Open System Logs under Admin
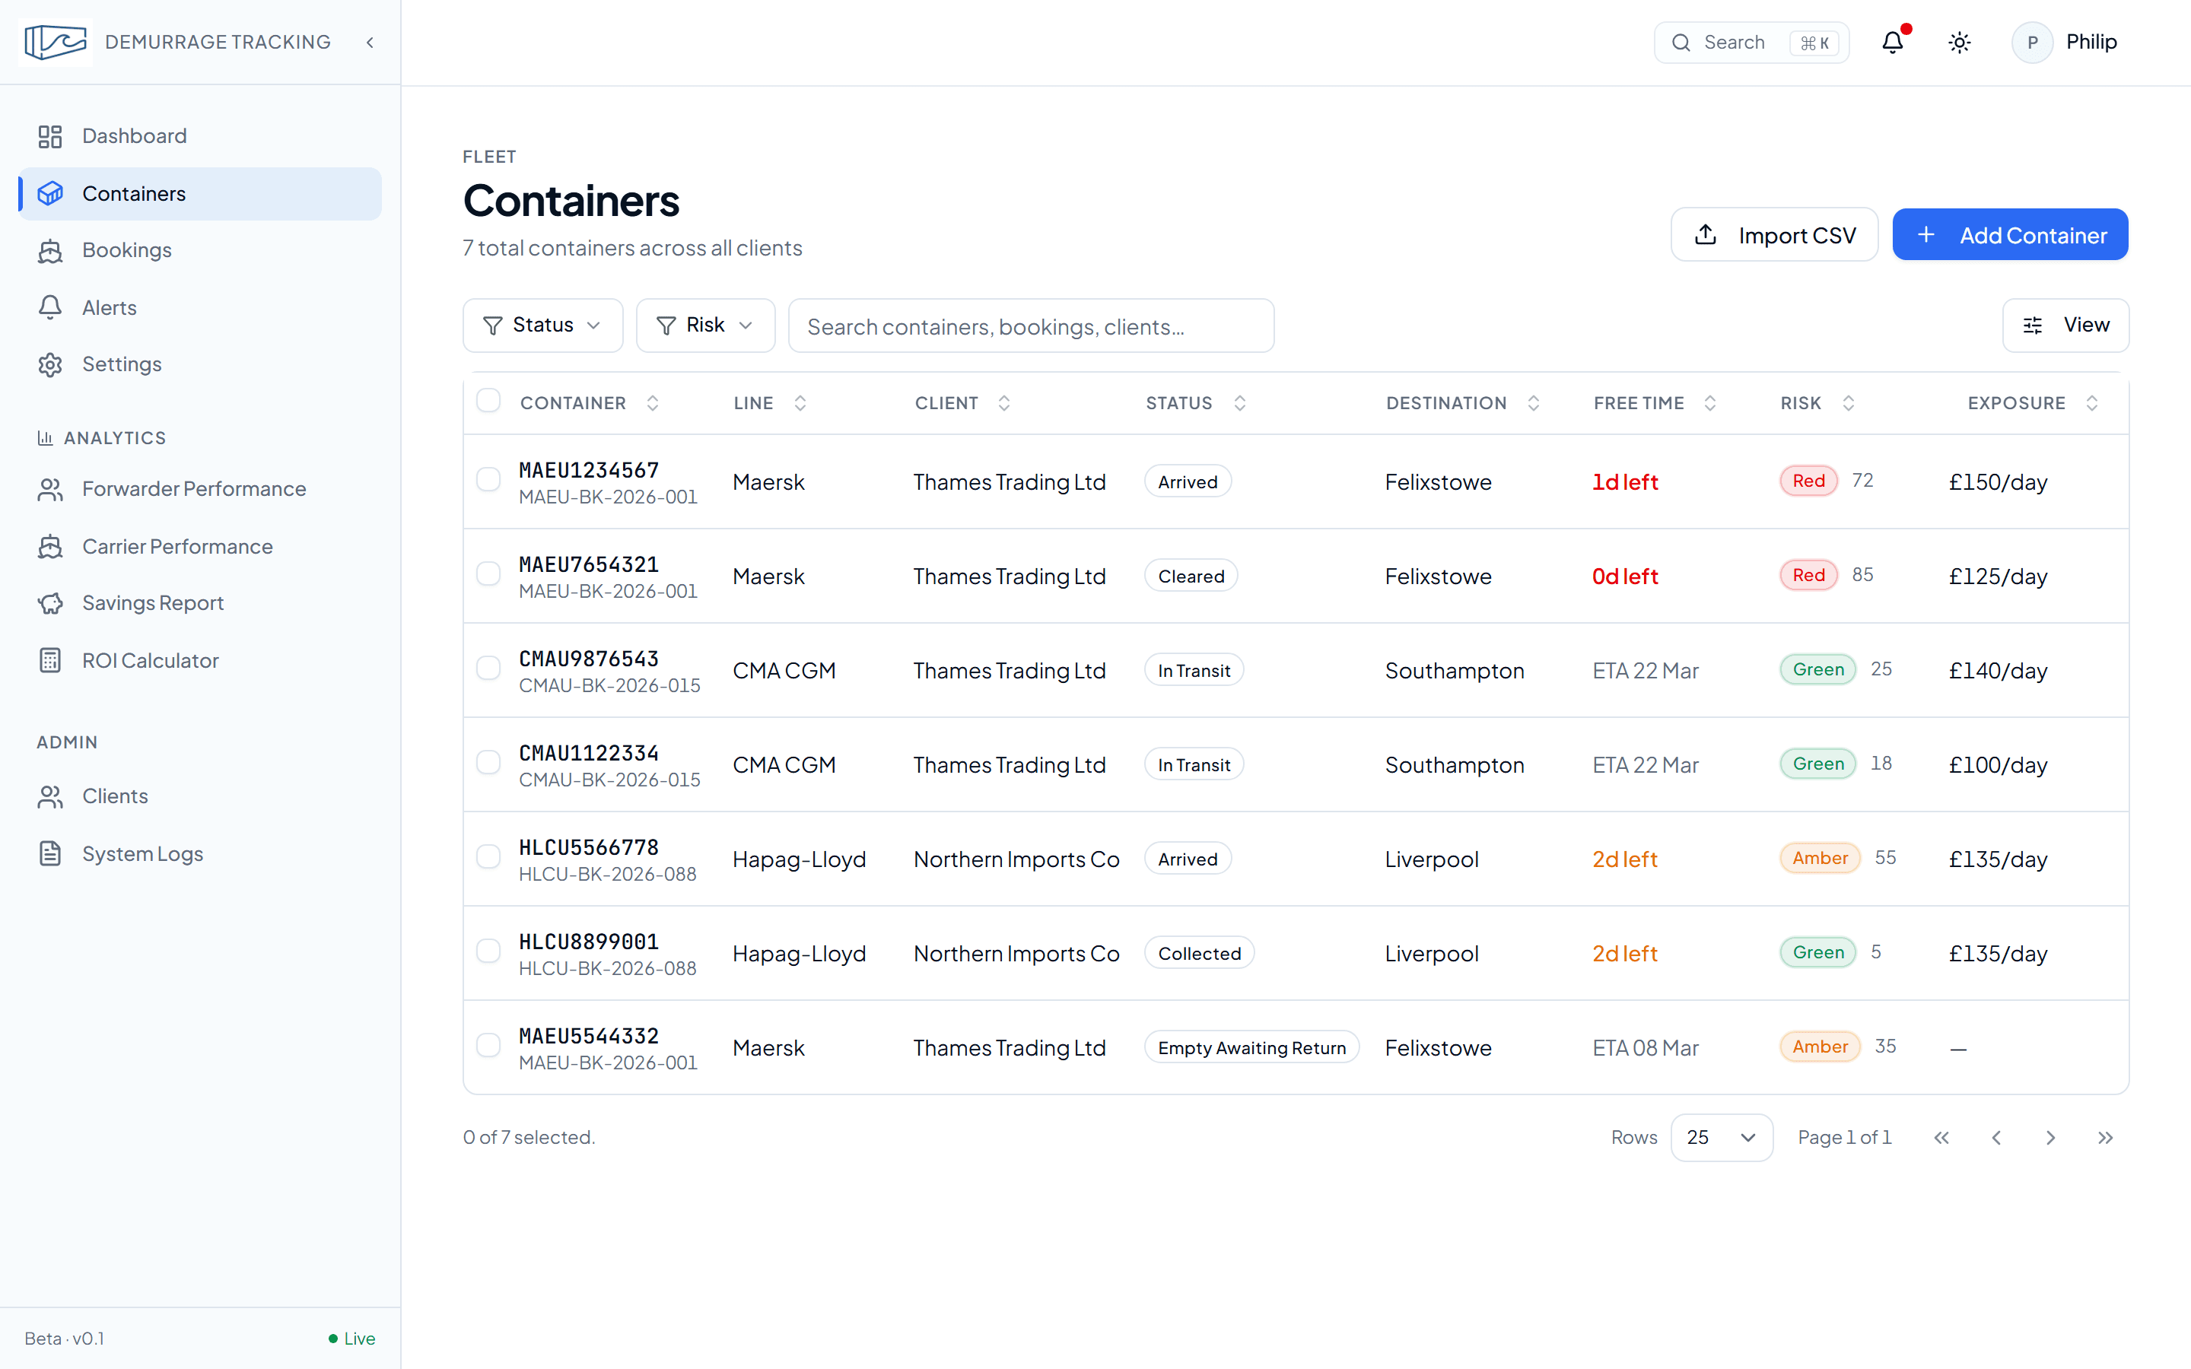This screenshot has height=1369, width=2191. point(142,853)
